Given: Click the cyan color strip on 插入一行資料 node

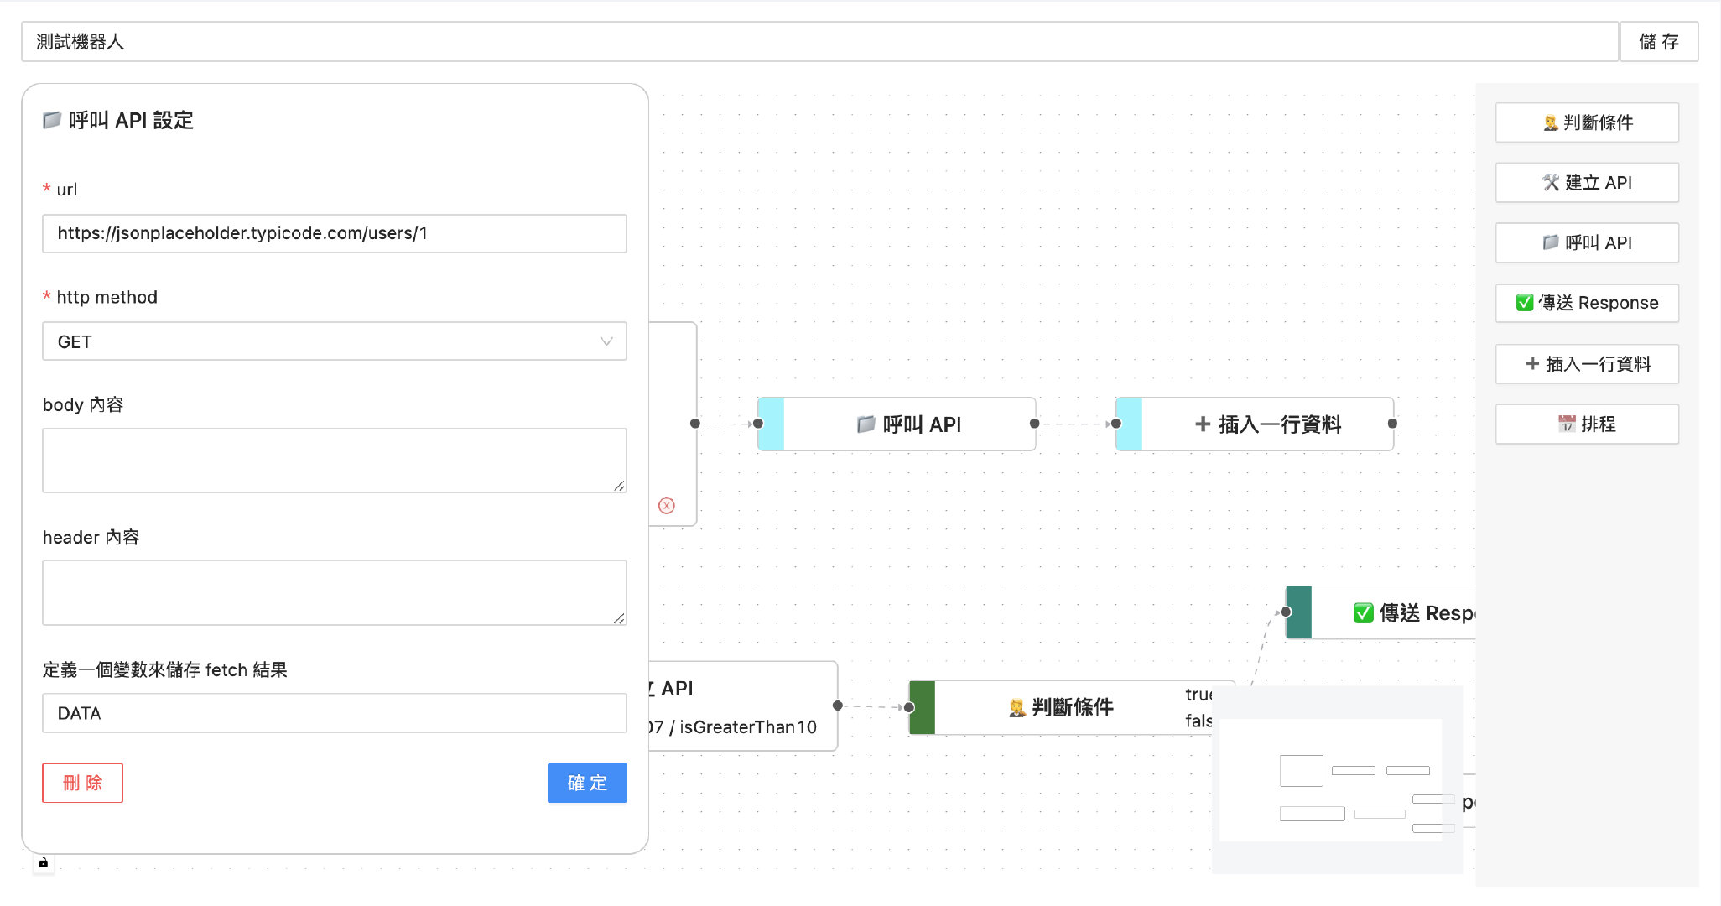Looking at the screenshot, I should 1129,424.
